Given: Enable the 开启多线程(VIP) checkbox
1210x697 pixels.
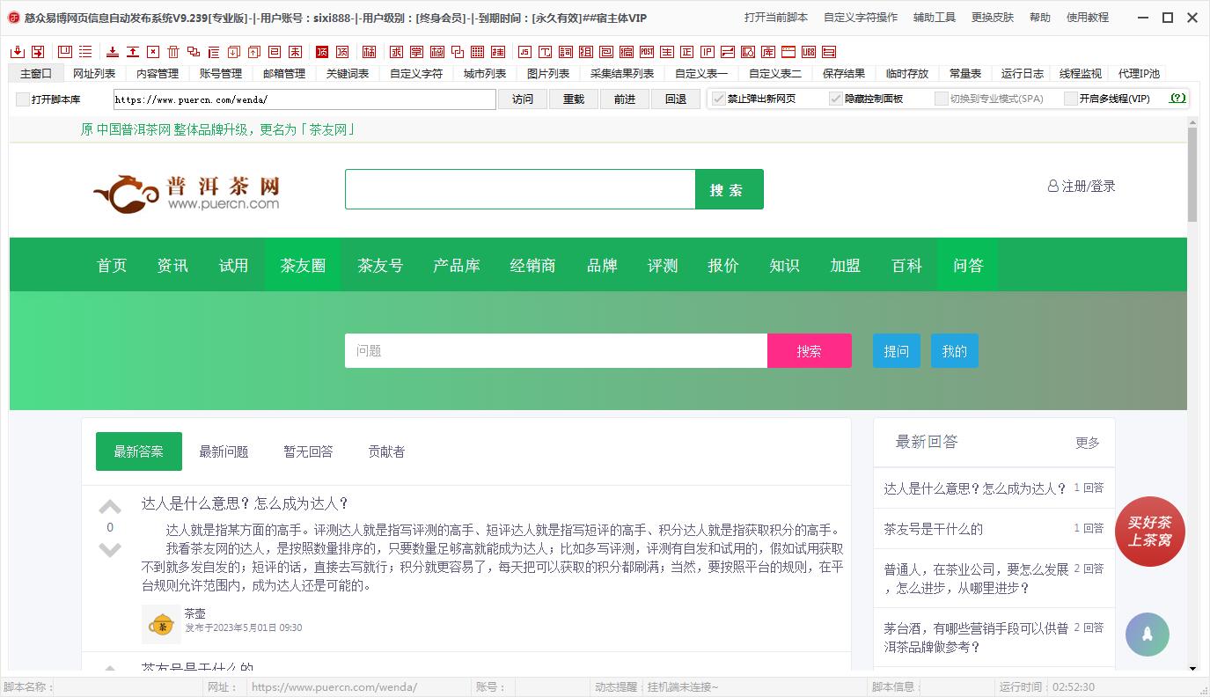Looking at the screenshot, I should point(1071,99).
